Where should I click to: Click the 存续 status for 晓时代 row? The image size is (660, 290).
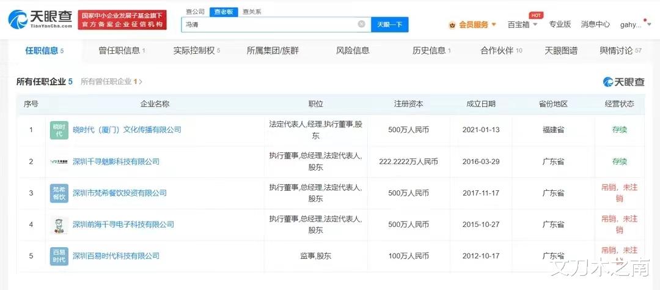(x=619, y=130)
